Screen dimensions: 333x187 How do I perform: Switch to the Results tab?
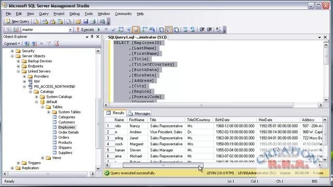point(116,113)
